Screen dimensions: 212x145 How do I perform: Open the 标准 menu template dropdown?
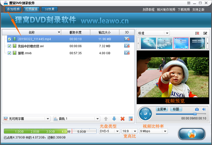click(x=154, y=33)
